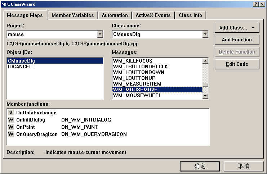This screenshot has height=174, width=267.
Task: Click the Messages list scrollbar thumb
Action: pos(205,85)
